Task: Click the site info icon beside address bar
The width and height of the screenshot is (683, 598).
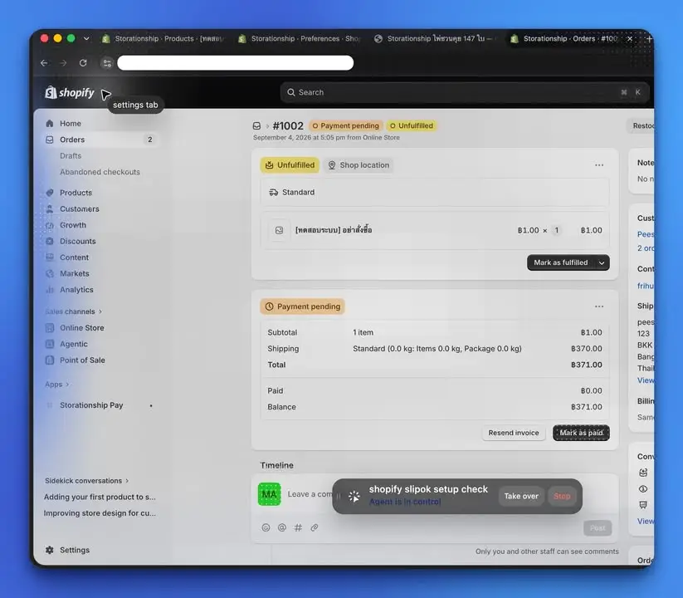Action: pos(107,63)
